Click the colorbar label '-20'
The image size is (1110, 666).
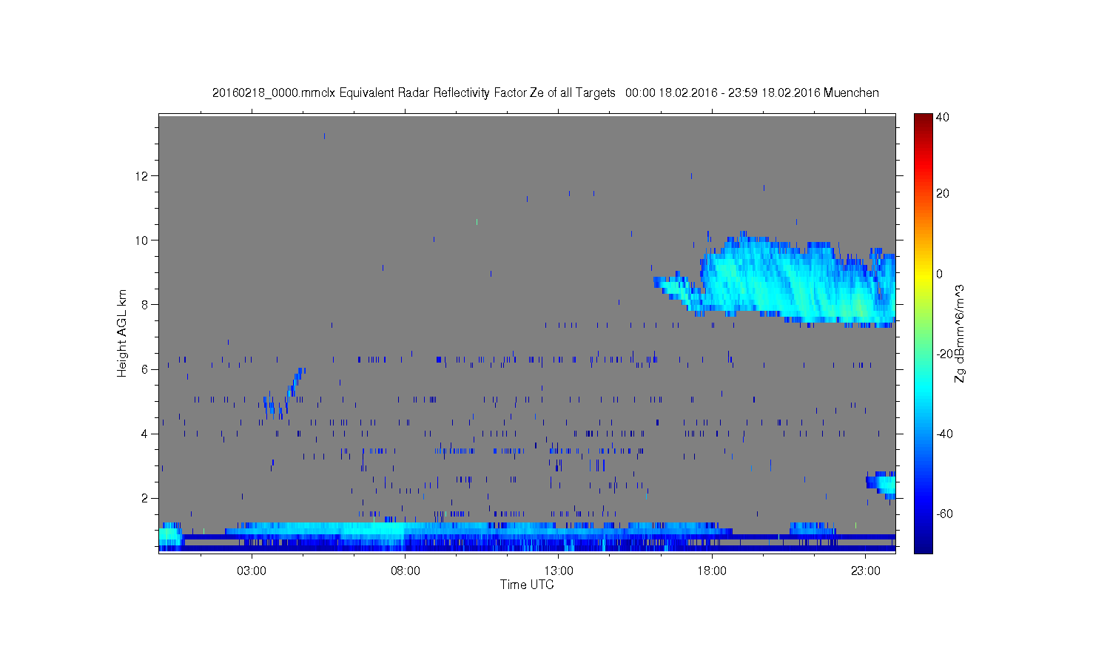(944, 354)
